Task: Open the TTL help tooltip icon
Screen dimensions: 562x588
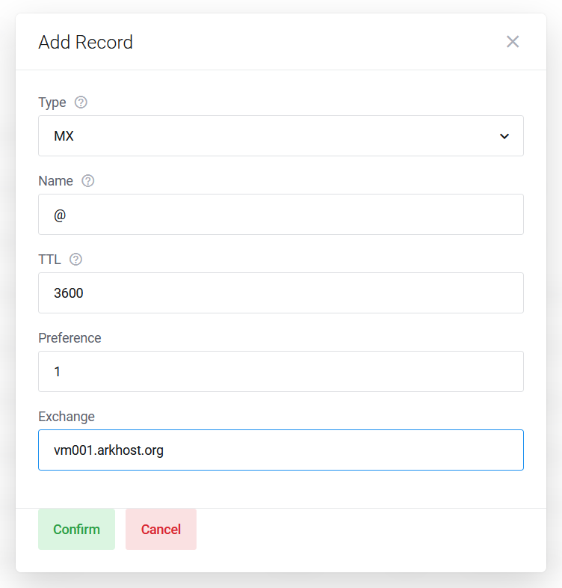Action: coord(75,259)
